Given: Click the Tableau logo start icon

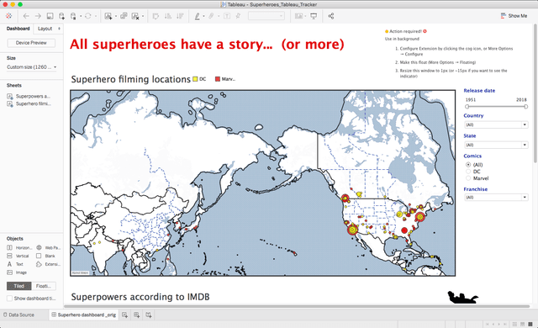Looking at the screenshot, I should (9, 16).
